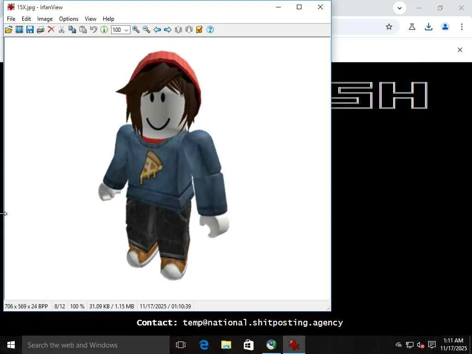The height and width of the screenshot is (354, 472).
Task: Select the 31.09 KB / 1.15 MB file size entry
Action: pyautogui.click(x=112, y=307)
